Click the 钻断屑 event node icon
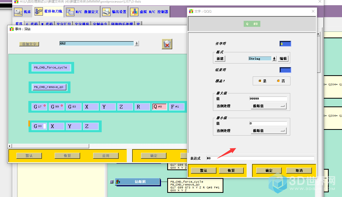Viewport: 342px width, 197px height. [x=118, y=182]
